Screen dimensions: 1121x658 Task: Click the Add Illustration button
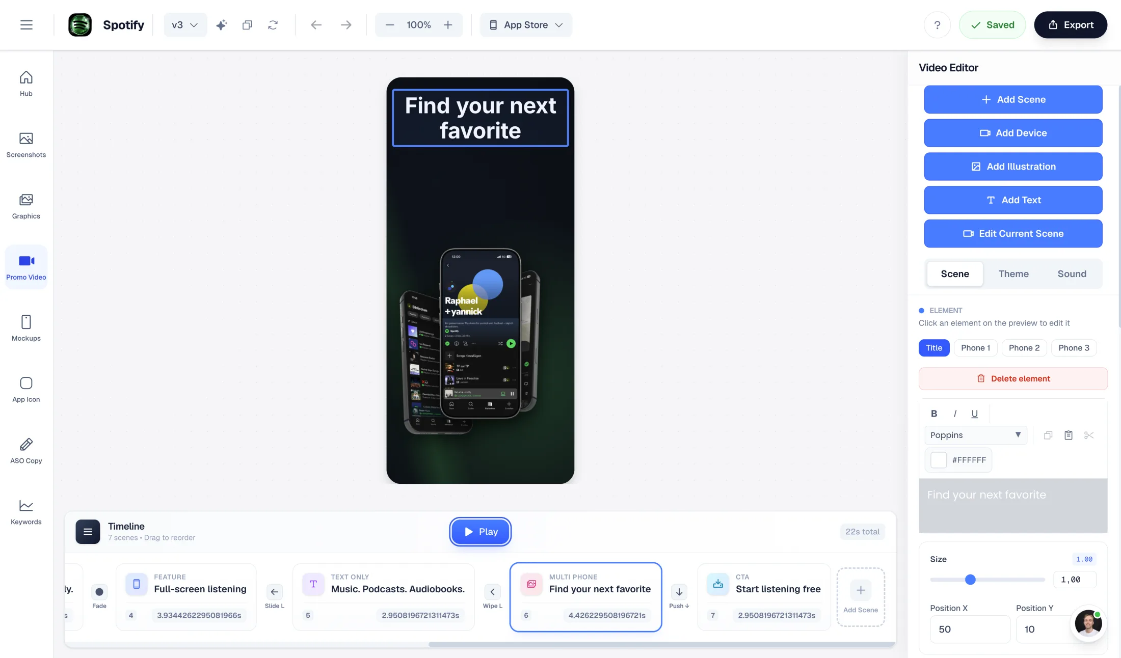(x=1013, y=167)
